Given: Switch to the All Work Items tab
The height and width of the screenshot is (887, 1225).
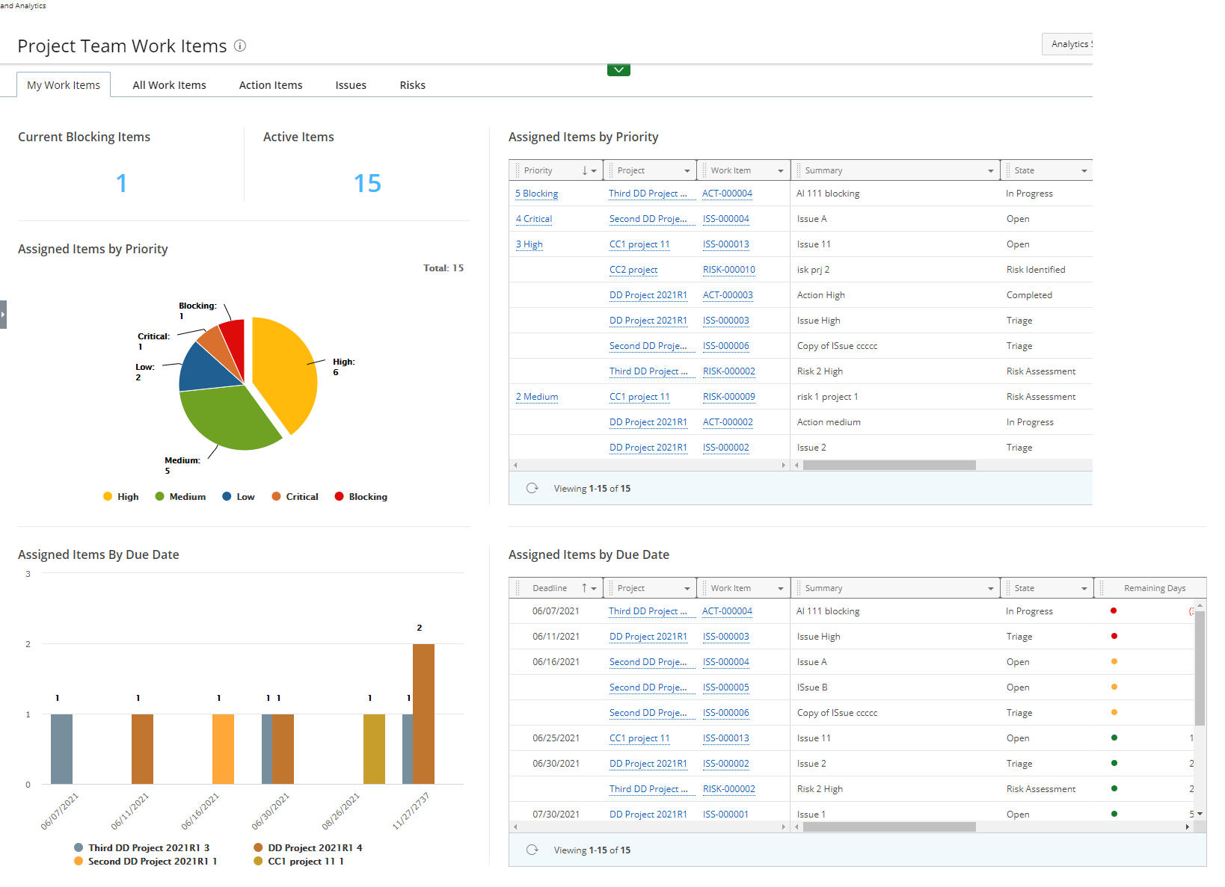Looking at the screenshot, I should click(169, 85).
